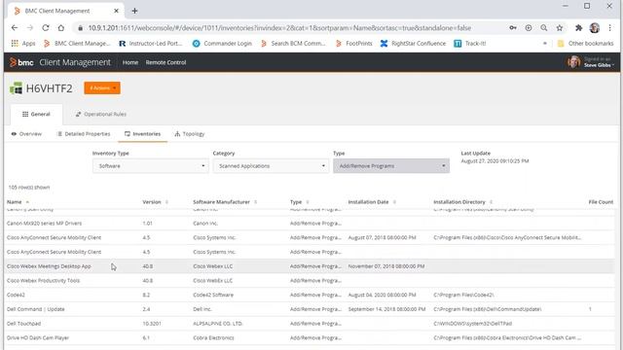
Task: Open the Detailed Properties sub-tab
Action: click(x=84, y=134)
